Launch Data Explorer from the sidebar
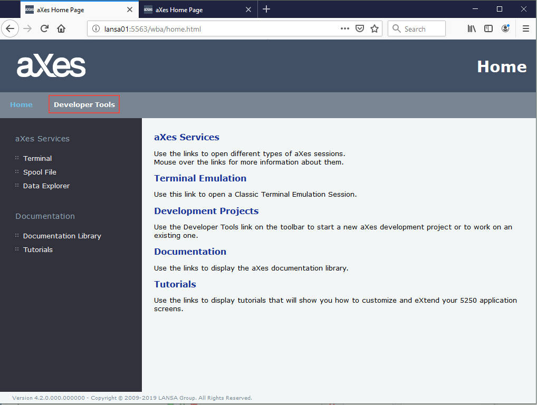The width and height of the screenshot is (537, 405). pyautogui.click(x=46, y=186)
